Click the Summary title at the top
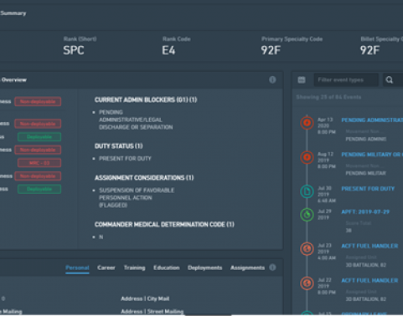The height and width of the screenshot is (316, 403). tap(13, 13)
